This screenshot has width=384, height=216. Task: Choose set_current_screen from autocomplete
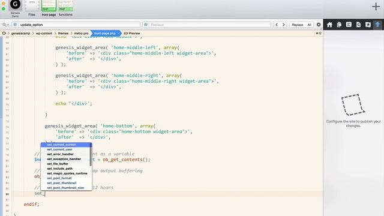(x=66, y=145)
